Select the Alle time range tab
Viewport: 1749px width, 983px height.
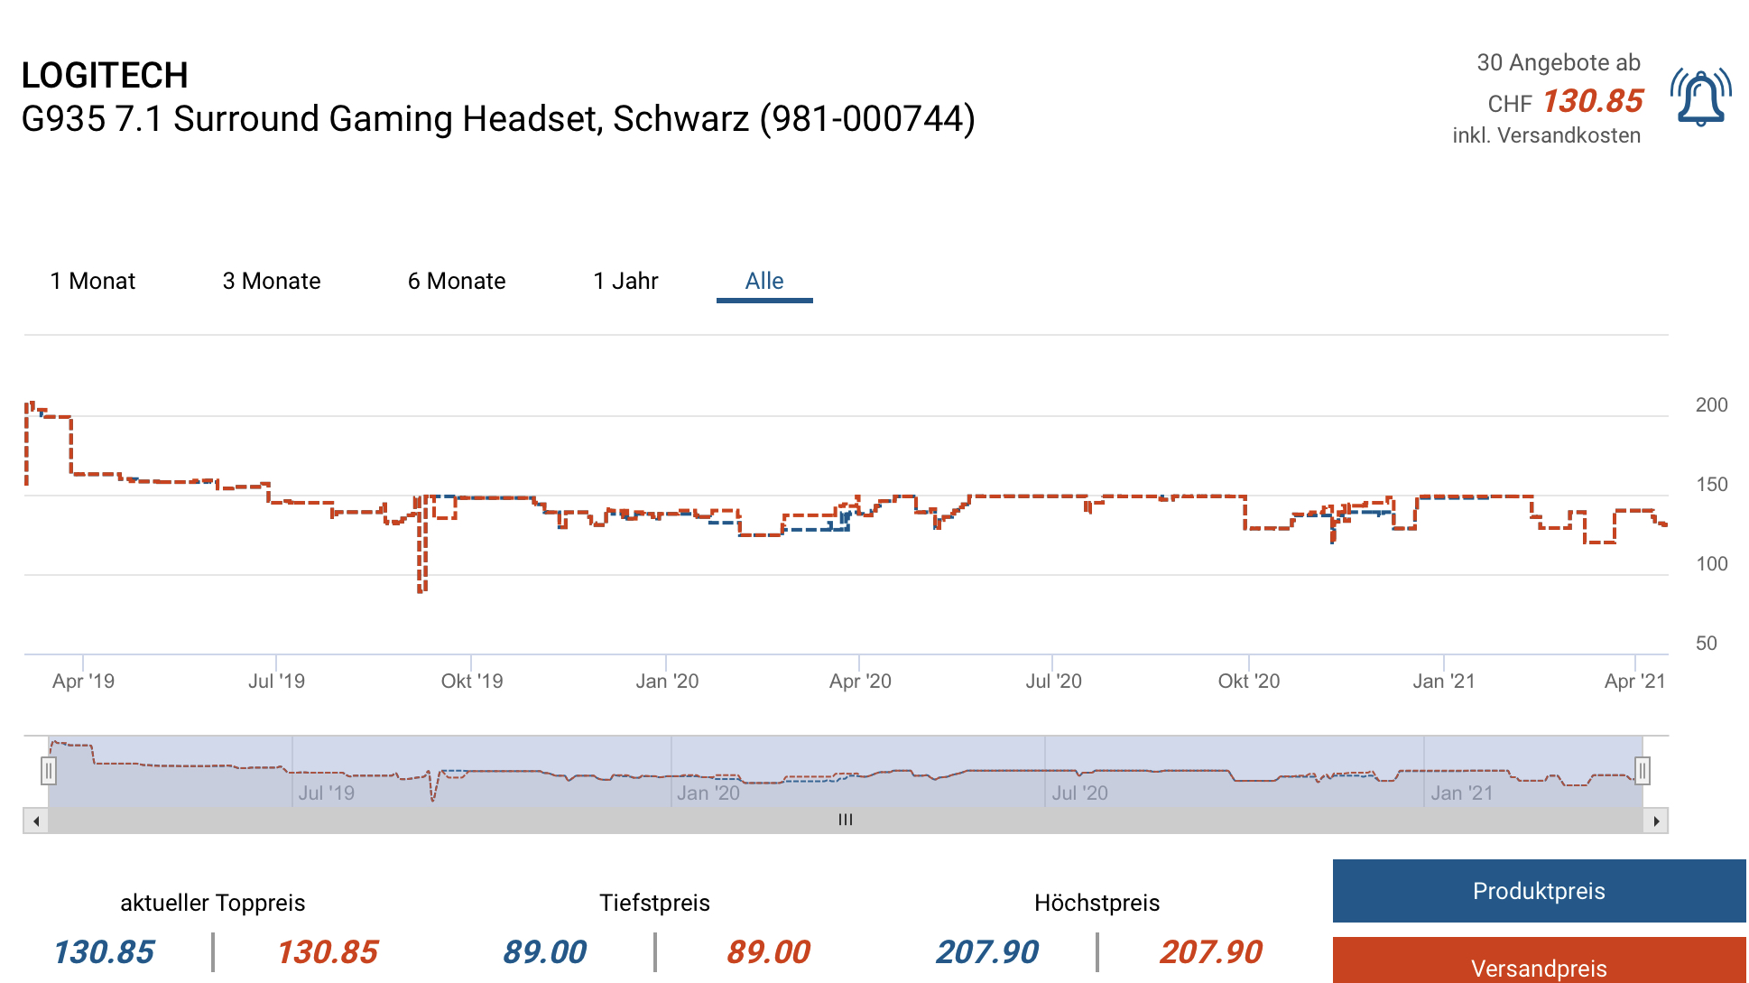click(x=763, y=281)
